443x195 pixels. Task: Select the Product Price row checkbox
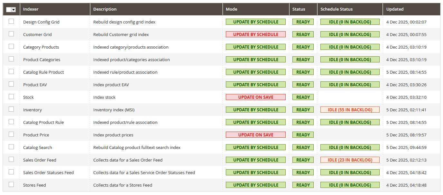coord(11,134)
